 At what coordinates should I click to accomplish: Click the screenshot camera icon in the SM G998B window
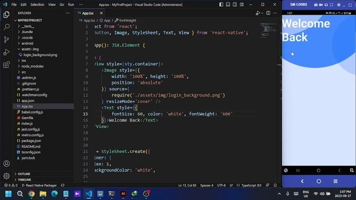pyautogui.click(x=315, y=5)
